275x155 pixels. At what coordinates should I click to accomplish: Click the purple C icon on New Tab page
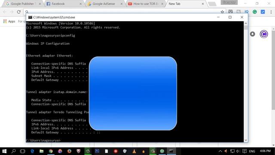point(264,34)
